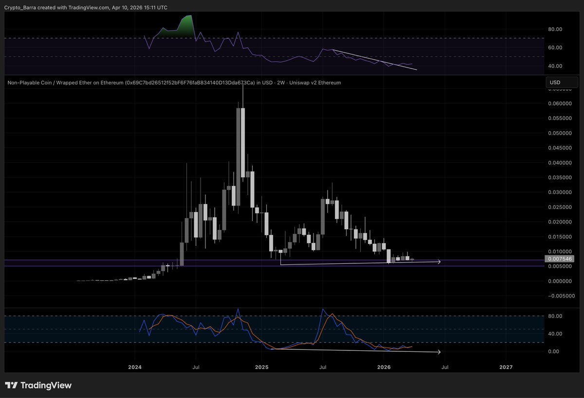Click the 0.045000 price axis label
Screen dimensions: 584x398
pos(559,148)
